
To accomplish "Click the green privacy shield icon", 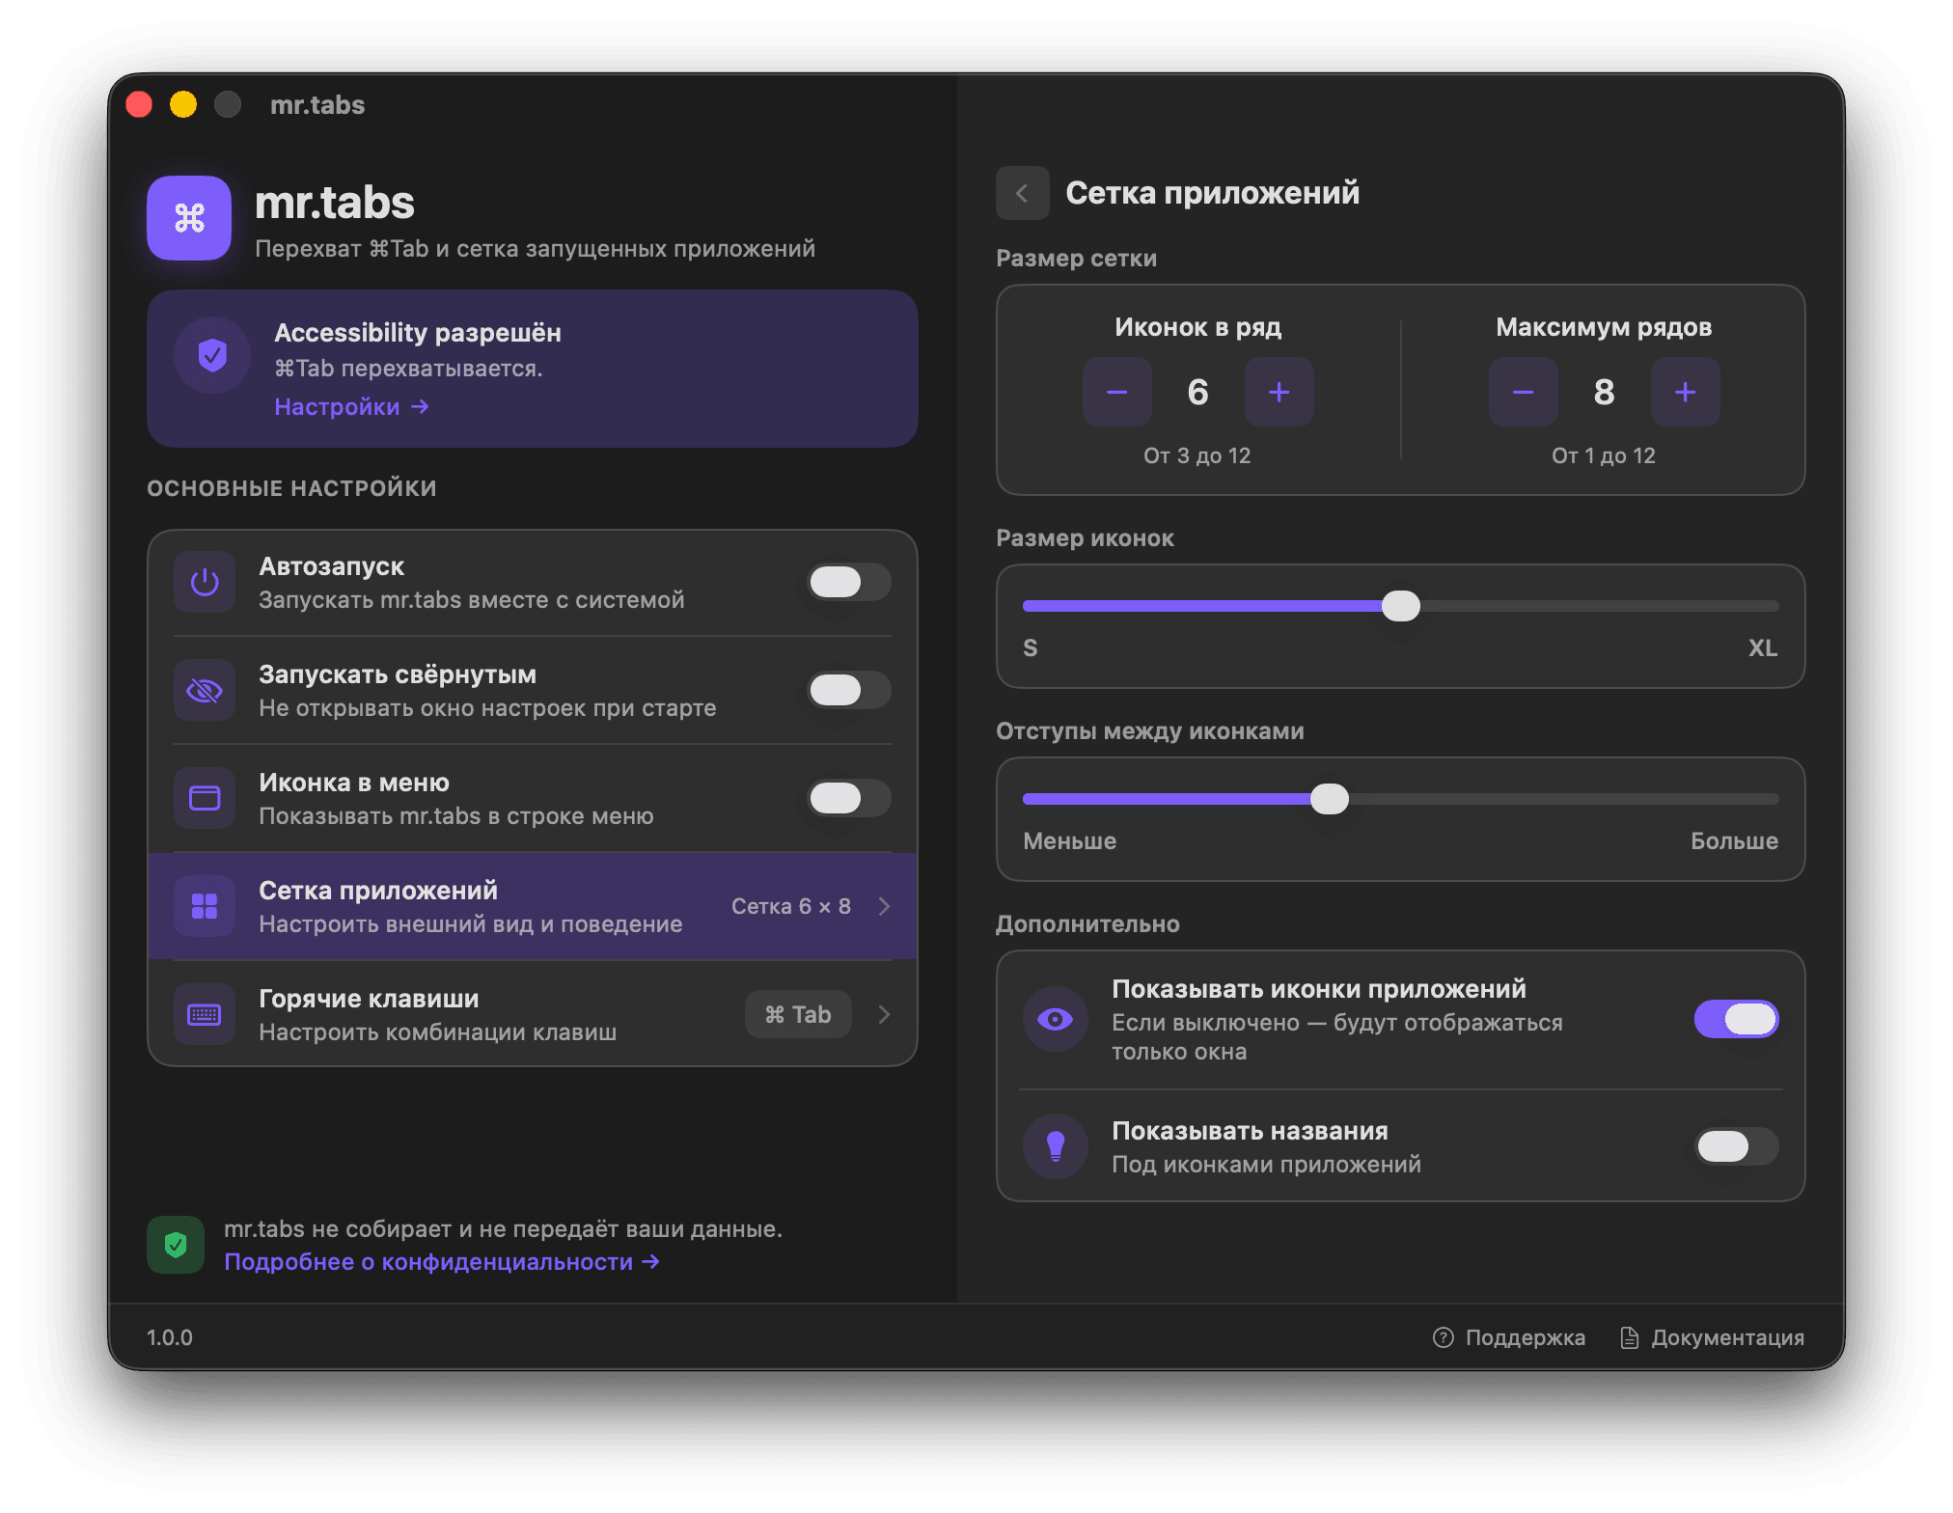I will coord(176,1245).
